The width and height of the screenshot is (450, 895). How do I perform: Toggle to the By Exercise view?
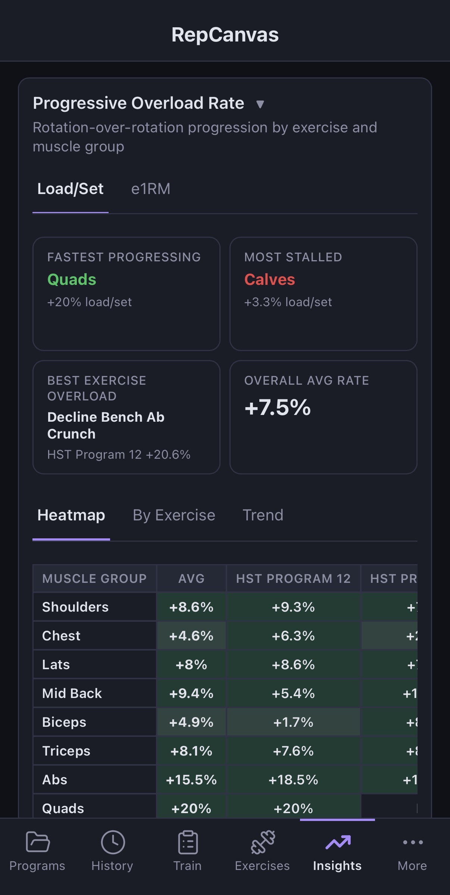174,515
